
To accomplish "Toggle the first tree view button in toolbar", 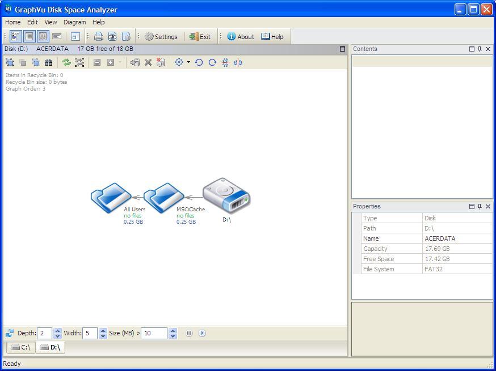I will (x=15, y=37).
